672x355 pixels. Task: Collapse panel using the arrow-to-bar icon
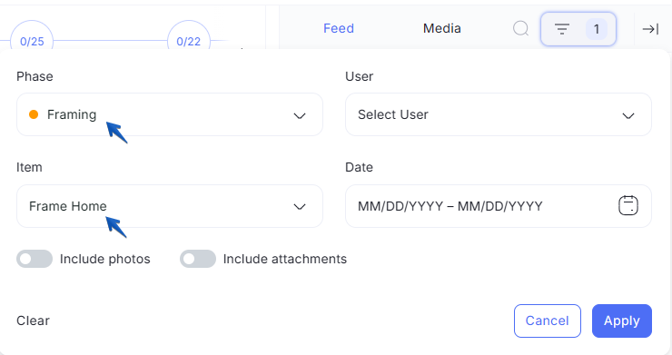[650, 29]
